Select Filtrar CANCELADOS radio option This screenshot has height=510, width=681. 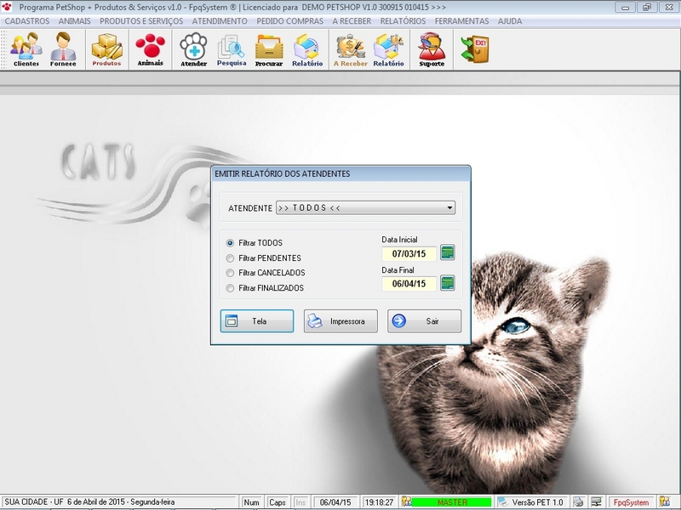tap(266, 273)
